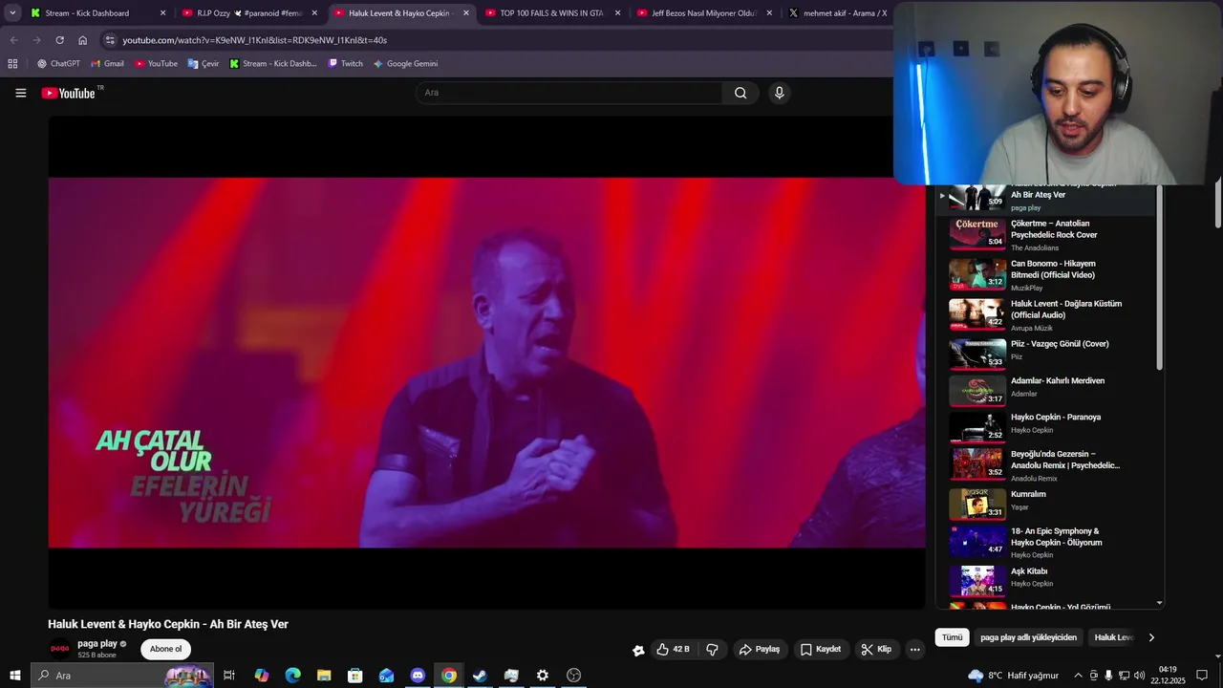Open the taskbar volume speaker control
The height and width of the screenshot is (688, 1223).
pos(1139,676)
